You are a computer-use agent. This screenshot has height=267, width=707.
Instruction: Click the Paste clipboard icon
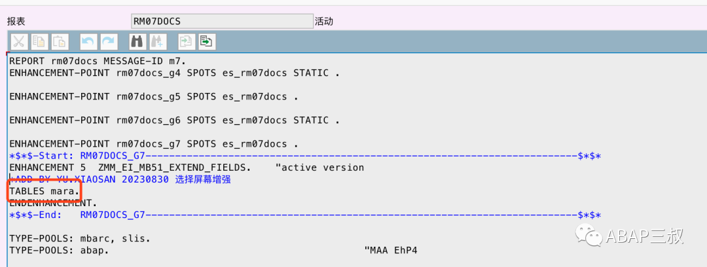60,42
